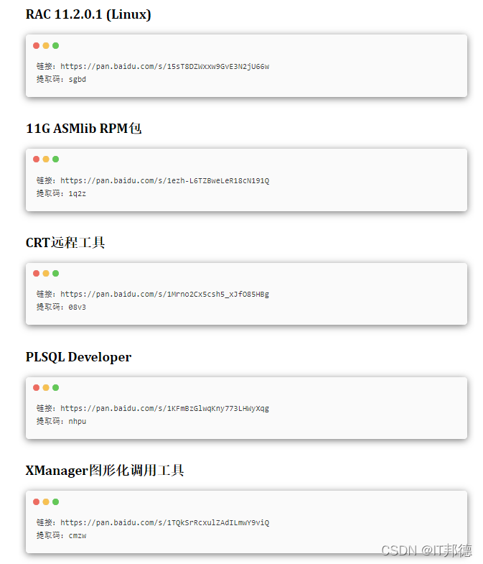The height and width of the screenshot is (564, 483).
Task: Click the "XManager图形化调用工具" heading
Action: [x=105, y=471]
